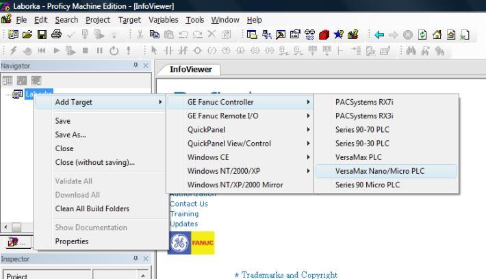Expand QuickPanel View/Control submenu
The image size is (486, 279).
[240, 144]
